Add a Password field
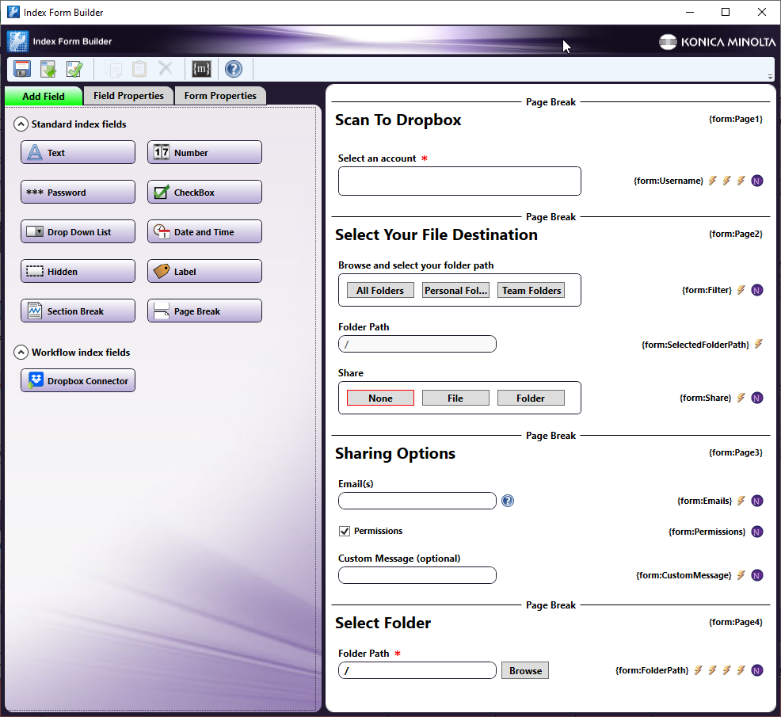The height and width of the screenshot is (717, 781). point(78,192)
